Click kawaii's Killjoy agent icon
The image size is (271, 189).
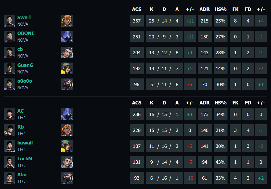[x=67, y=146]
